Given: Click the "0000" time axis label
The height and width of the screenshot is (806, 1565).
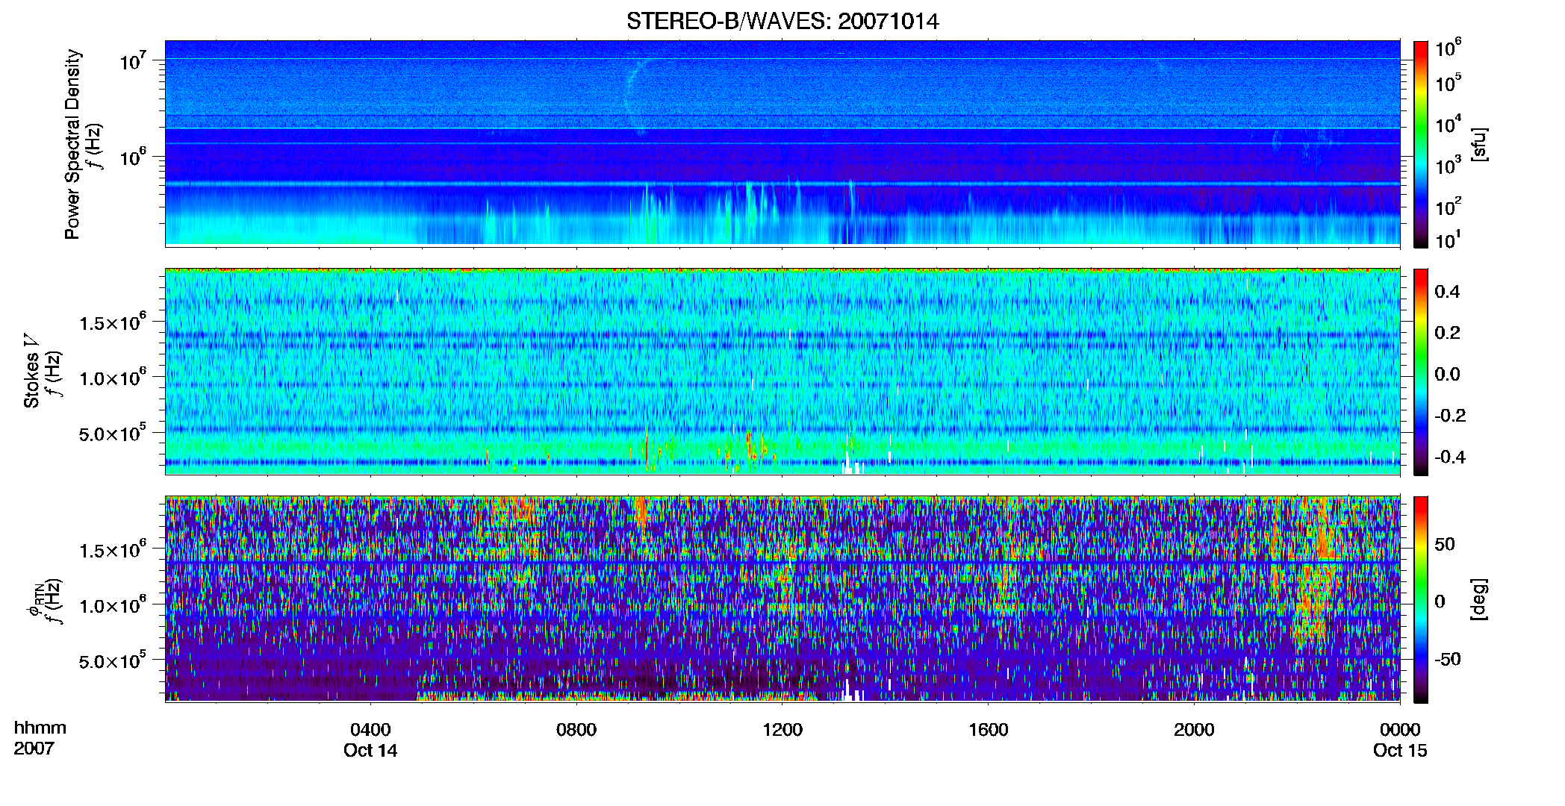Looking at the screenshot, I should 1400,730.
